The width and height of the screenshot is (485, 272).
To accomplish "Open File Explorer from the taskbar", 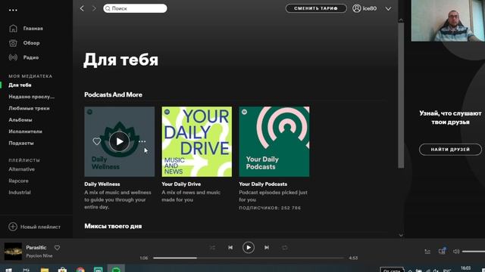I will 45,270.
